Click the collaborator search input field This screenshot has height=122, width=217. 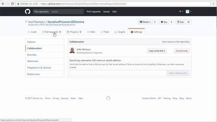pos(118,73)
